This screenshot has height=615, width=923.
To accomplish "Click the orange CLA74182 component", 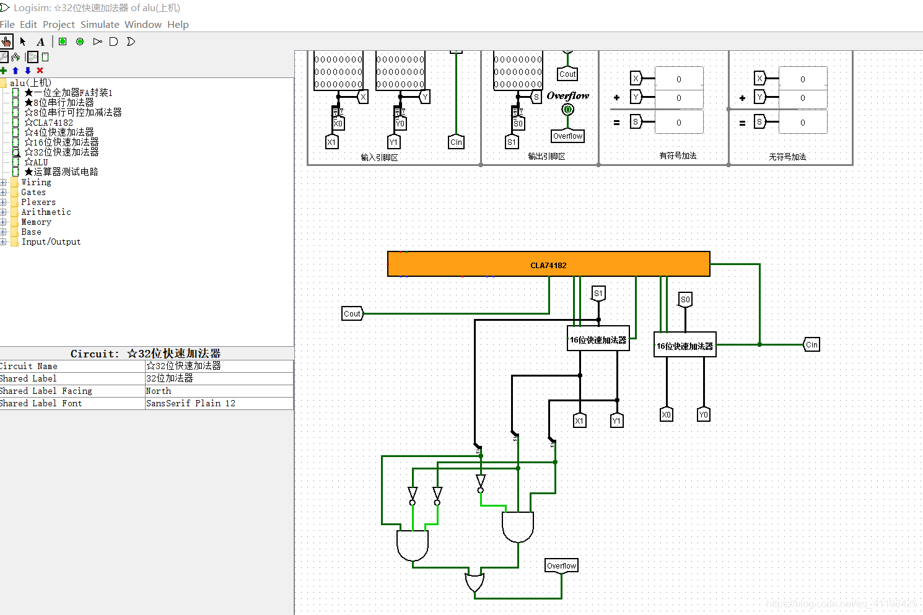I will (549, 264).
